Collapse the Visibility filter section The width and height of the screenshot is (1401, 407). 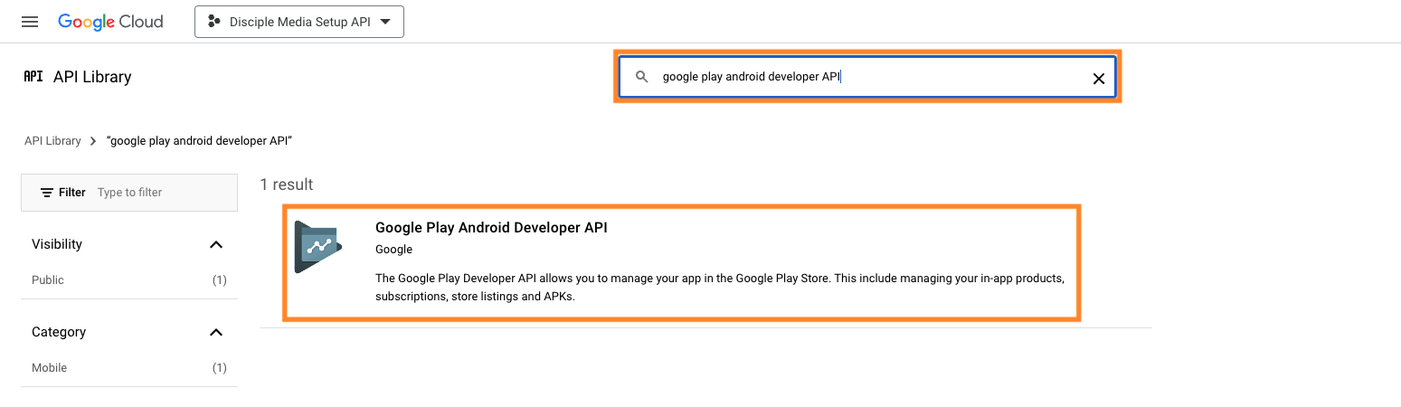pyautogui.click(x=215, y=244)
